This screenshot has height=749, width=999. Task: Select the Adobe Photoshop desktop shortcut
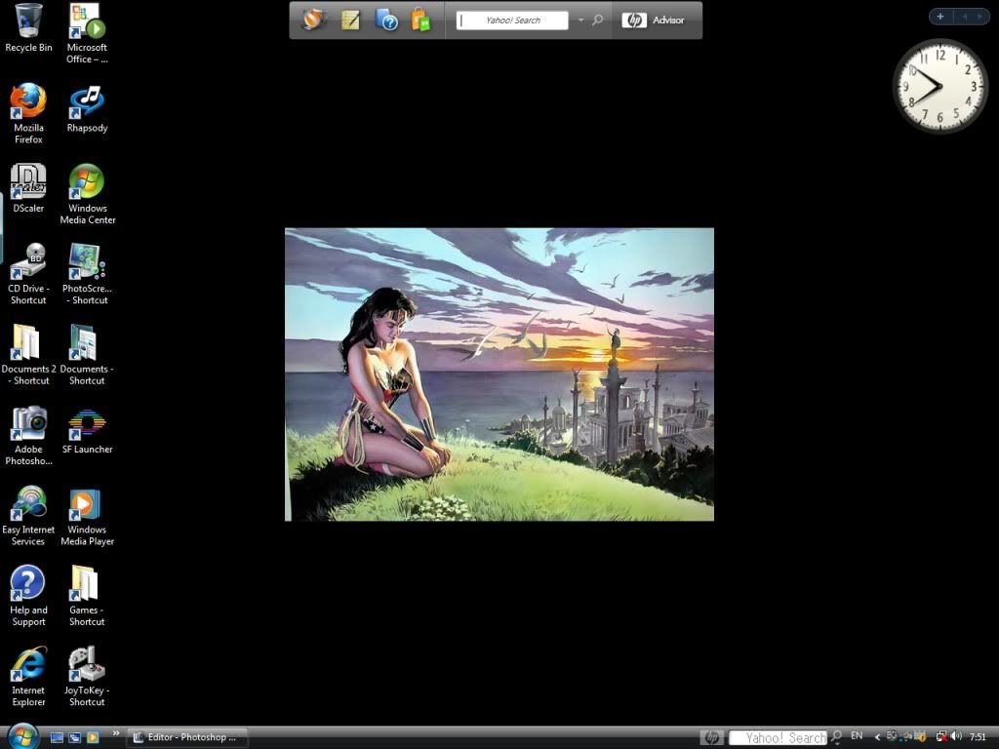point(28,436)
